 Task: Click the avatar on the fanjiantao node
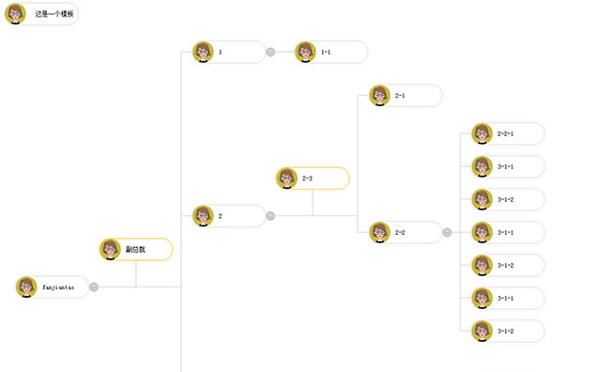click(x=26, y=287)
